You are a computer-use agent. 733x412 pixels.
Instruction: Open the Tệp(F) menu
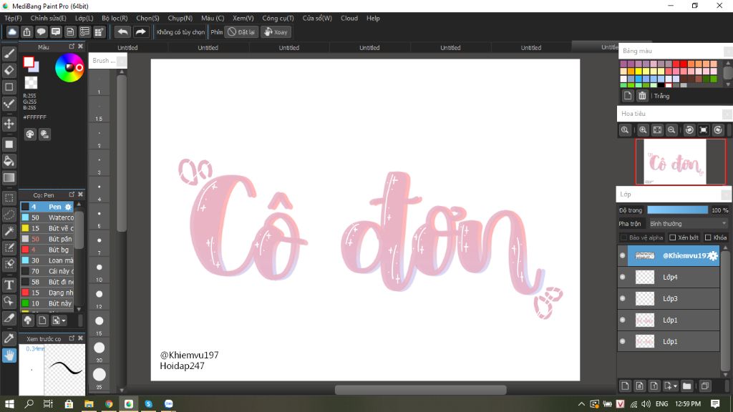[13, 18]
